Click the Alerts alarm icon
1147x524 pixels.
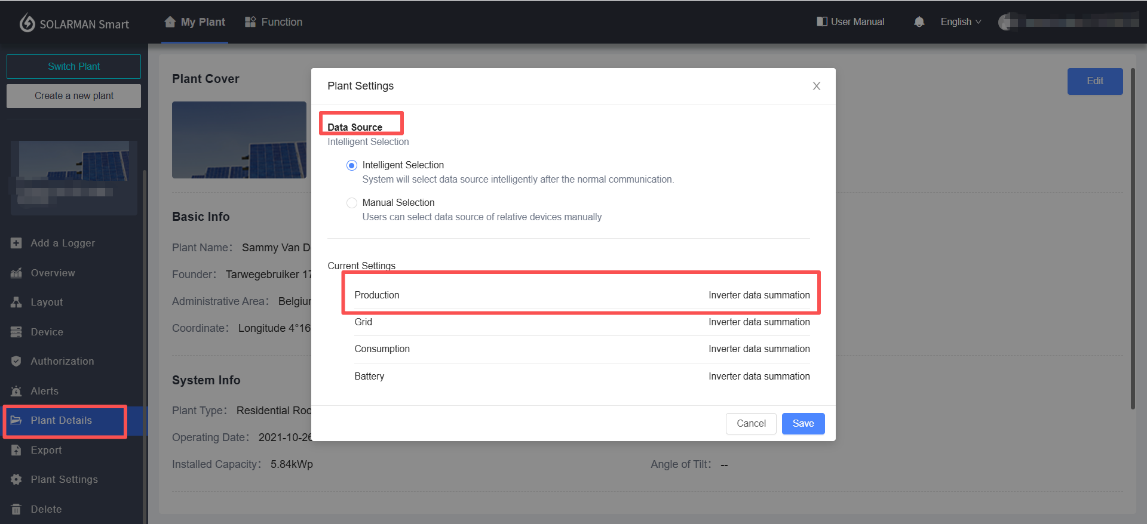(16, 391)
